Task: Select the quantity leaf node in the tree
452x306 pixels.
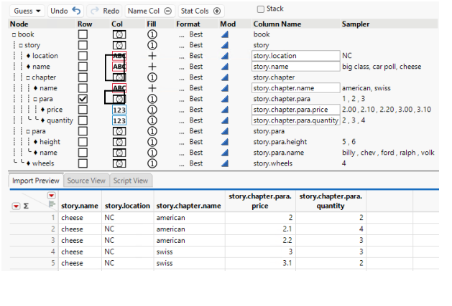Action: point(60,120)
